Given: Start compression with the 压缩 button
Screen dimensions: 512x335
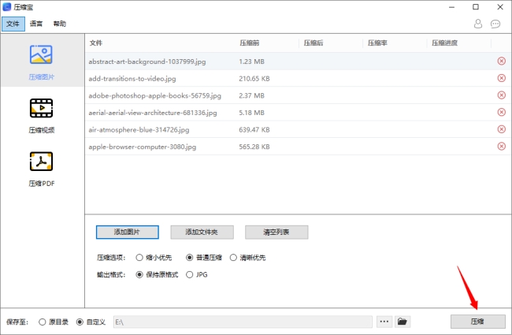Looking at the screenshot, I should click(477, 322).
